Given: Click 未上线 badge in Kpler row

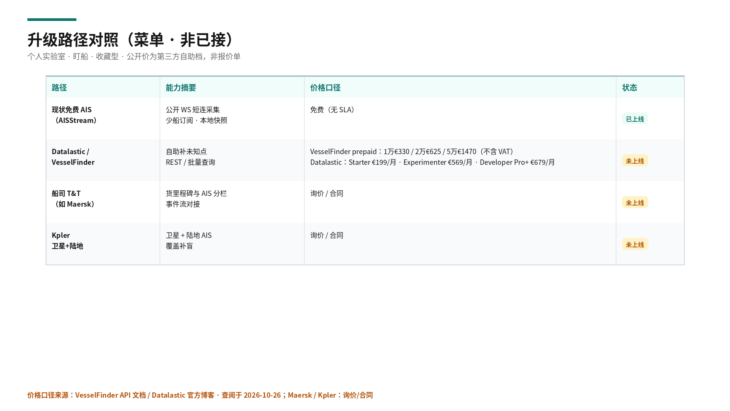Looking at the screenshot, I should [635, 244].
